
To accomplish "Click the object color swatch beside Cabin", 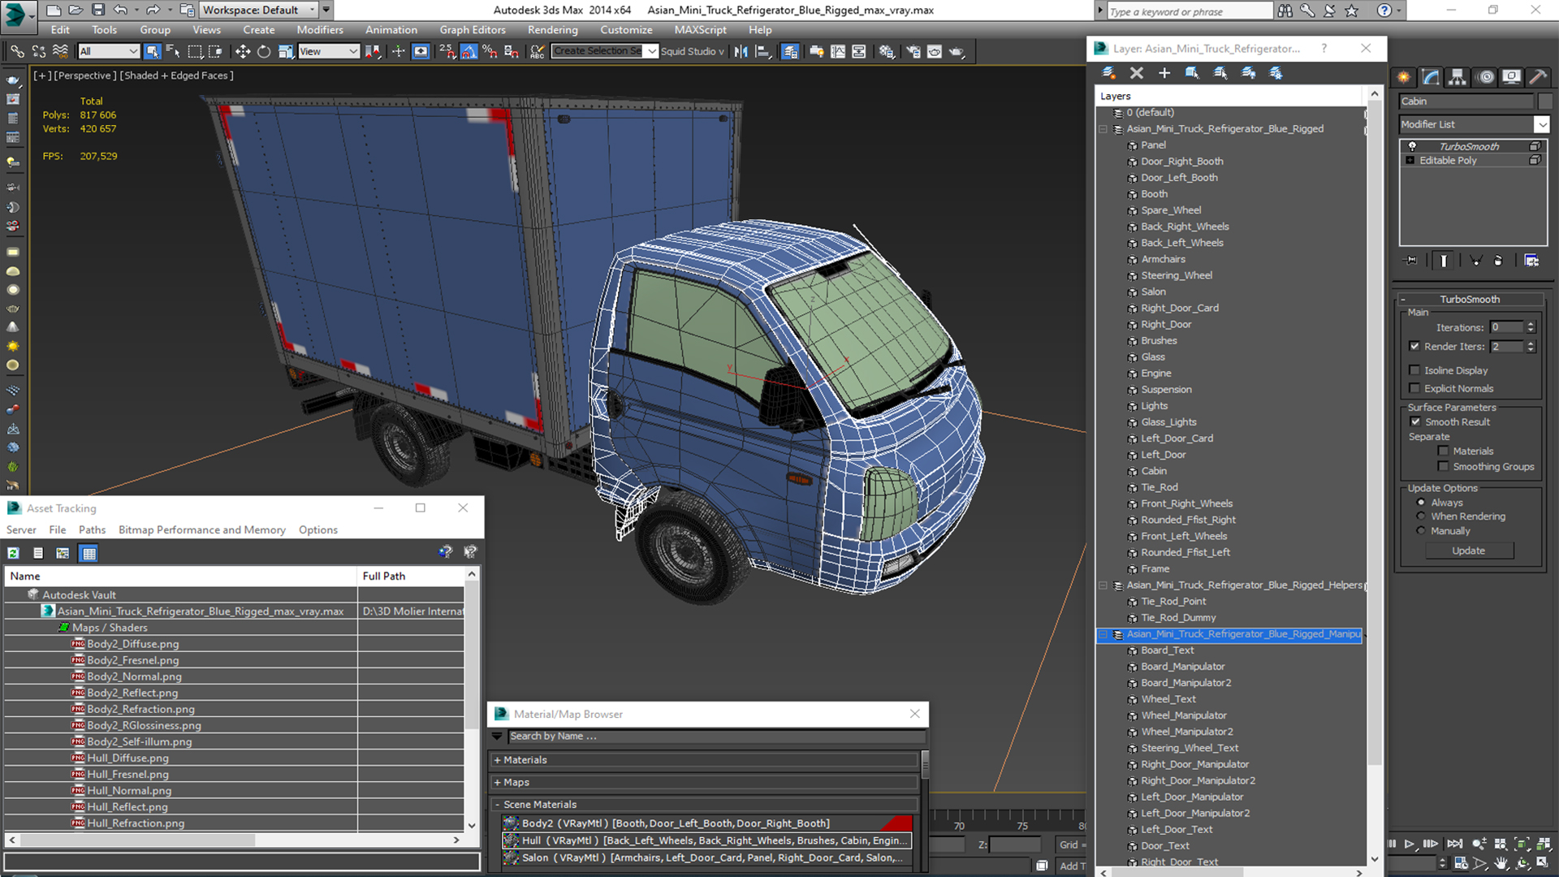I will [x=1545, y=102].
